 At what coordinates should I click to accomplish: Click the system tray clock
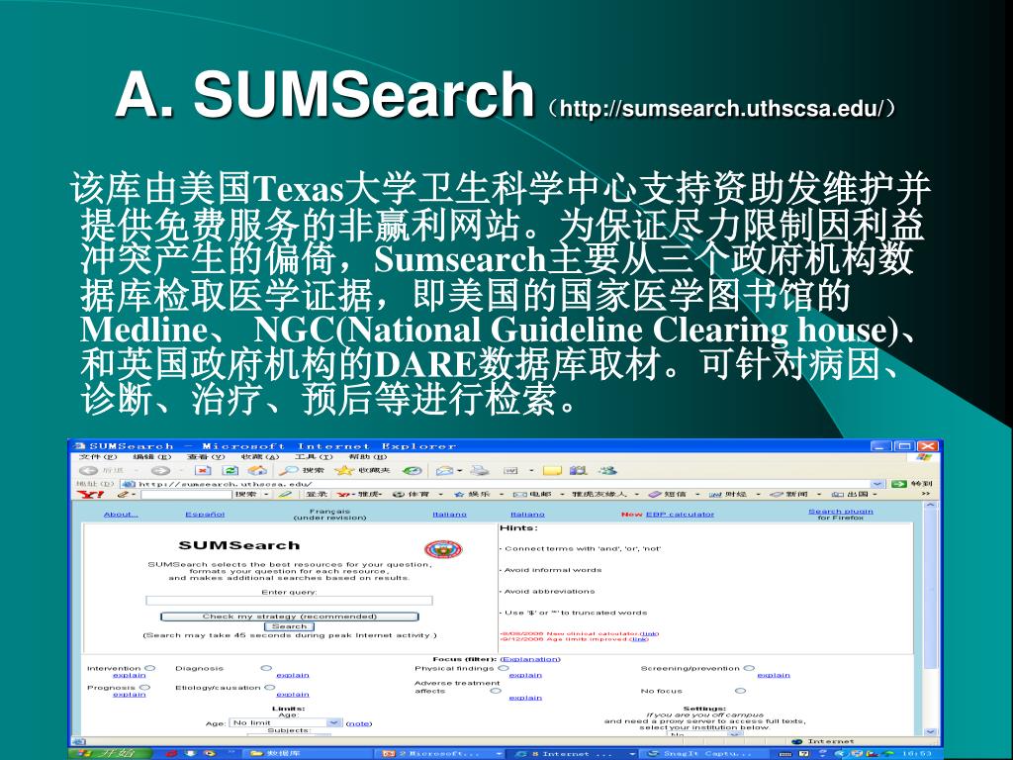point(917,753)
